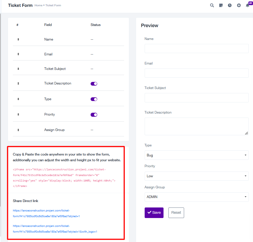
Task: Grab the reorder handle for Type row
Action: tap(18, 99)
